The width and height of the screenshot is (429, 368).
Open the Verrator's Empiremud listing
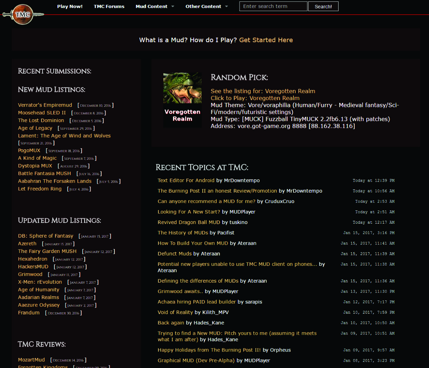tap(45, 105)
